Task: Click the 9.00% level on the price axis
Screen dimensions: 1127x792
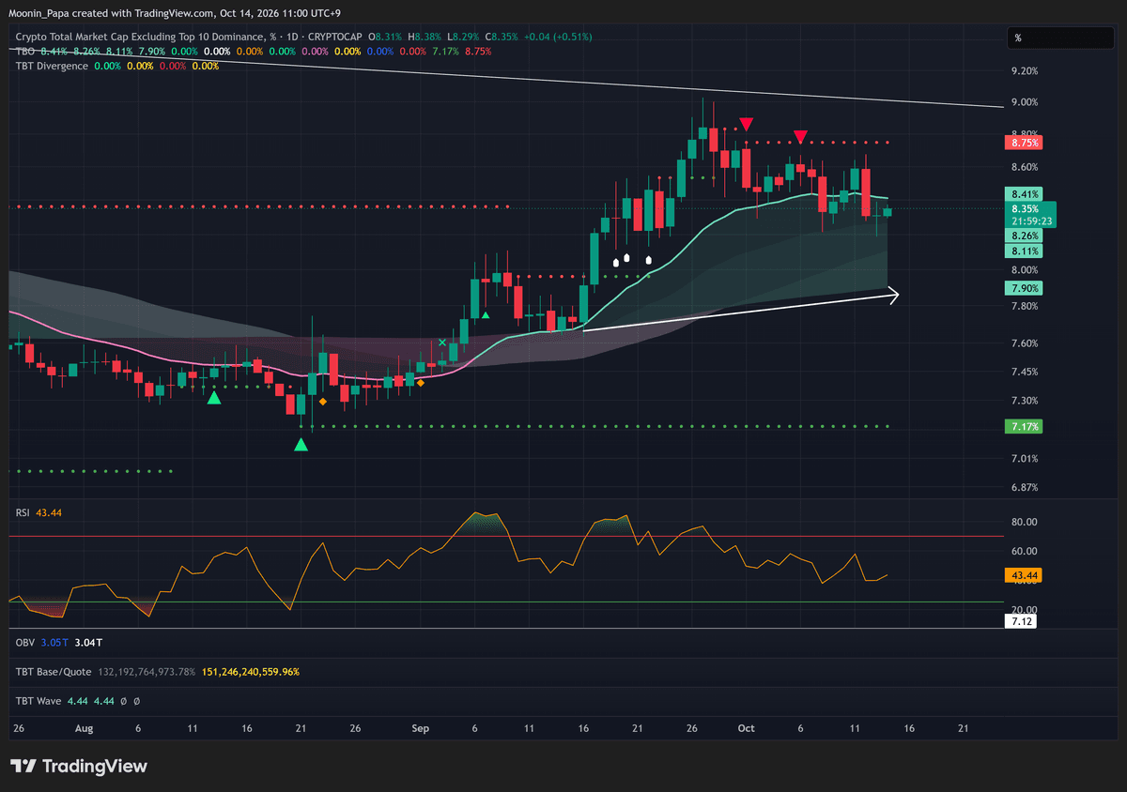Action: pos(1024,102)
